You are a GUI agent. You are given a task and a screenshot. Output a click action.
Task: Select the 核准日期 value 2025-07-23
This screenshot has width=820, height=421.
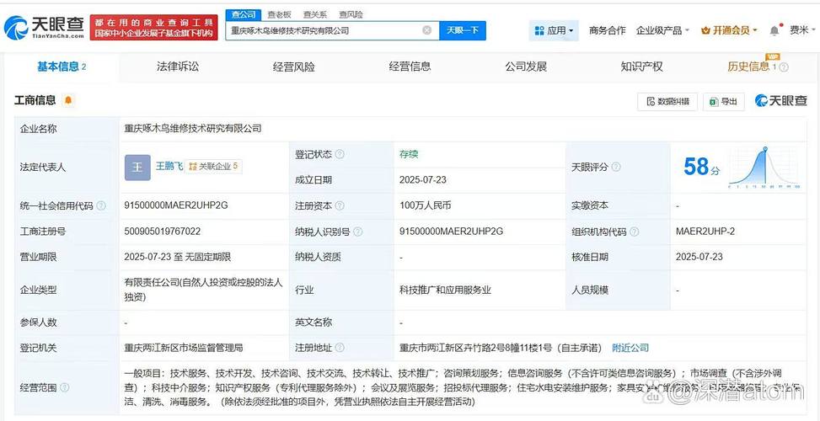coord(699,257)
